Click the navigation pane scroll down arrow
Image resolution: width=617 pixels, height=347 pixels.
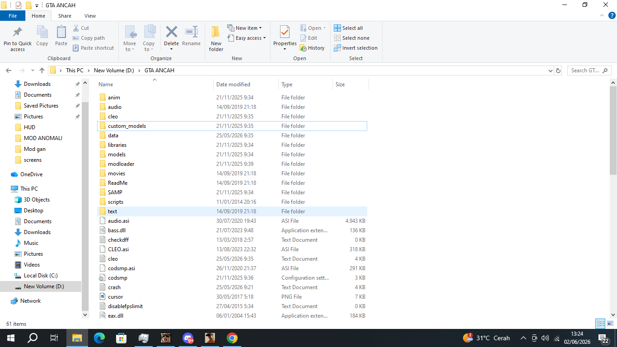tap(85, 314)
